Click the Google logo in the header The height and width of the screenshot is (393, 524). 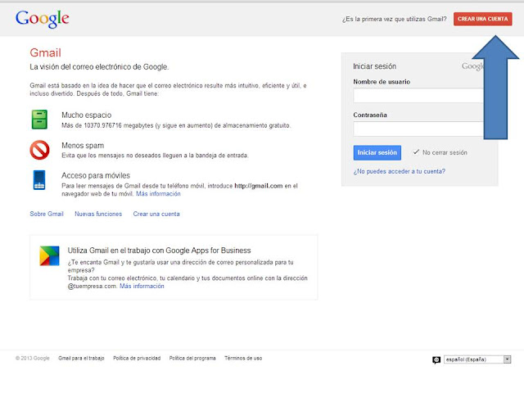click(x=43, y=19)
